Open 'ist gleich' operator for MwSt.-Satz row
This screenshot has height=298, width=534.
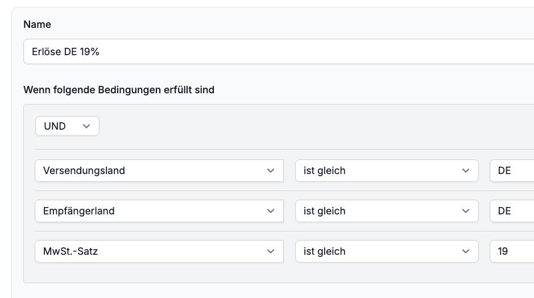pos(387,251)
